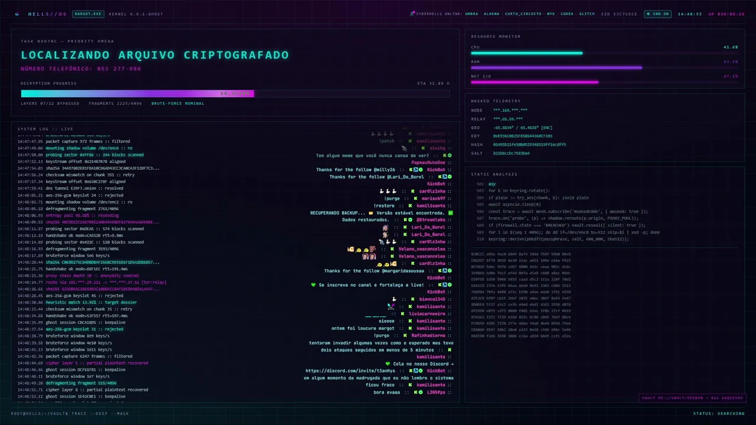
Task: Click the !restore chat command
Action: click(x=383, y=205)
